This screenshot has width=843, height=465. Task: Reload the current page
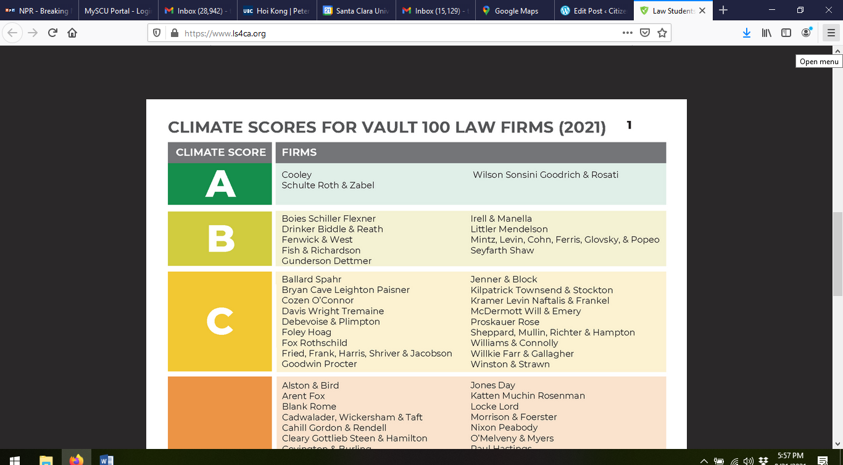click(52, 33)
